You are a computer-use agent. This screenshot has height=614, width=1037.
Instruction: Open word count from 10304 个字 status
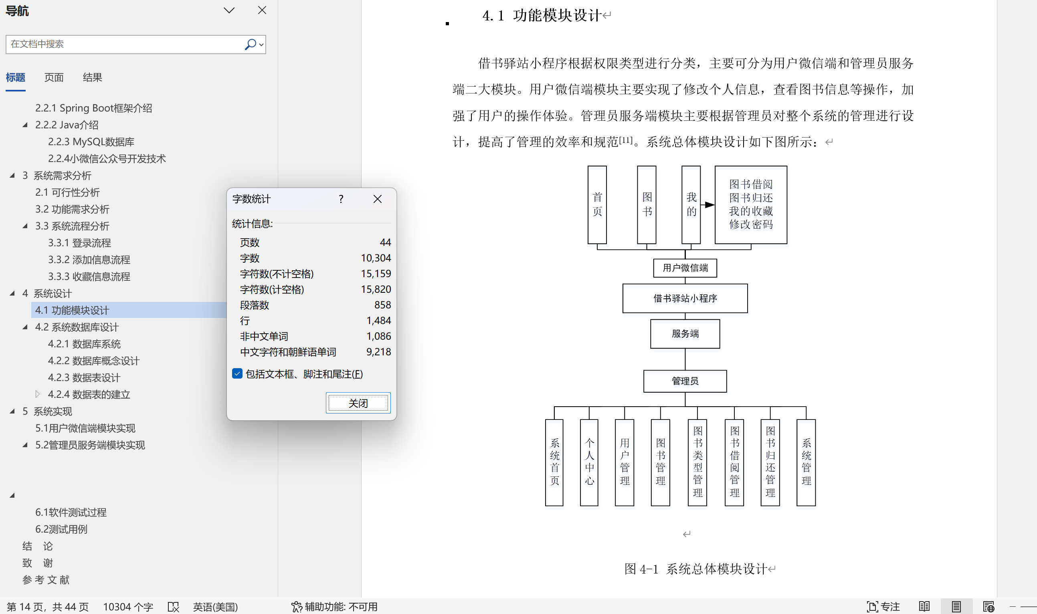[x=128, y=607]
